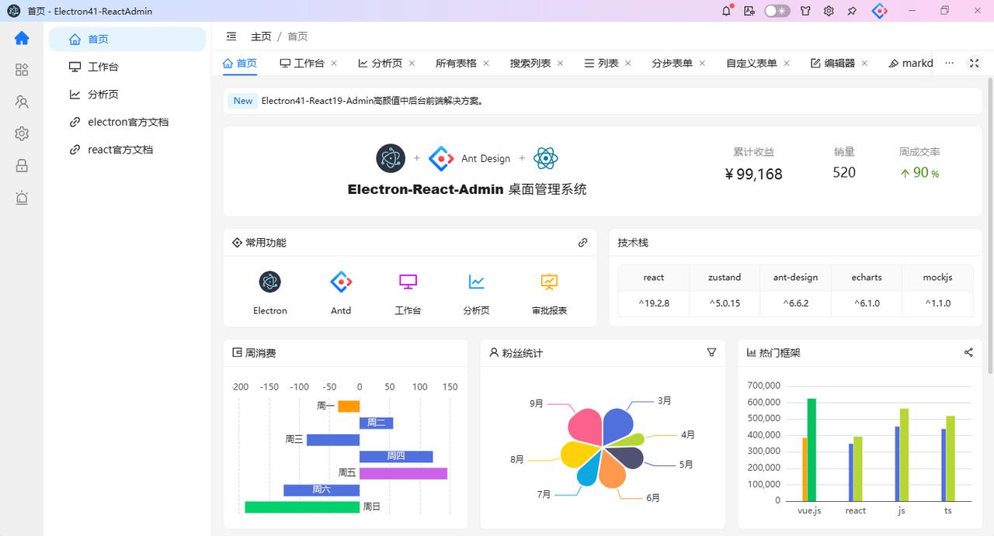Screen dimensions: 994x536
Task: Click the green vue.js bar in 热门框架
Action: 812,449
